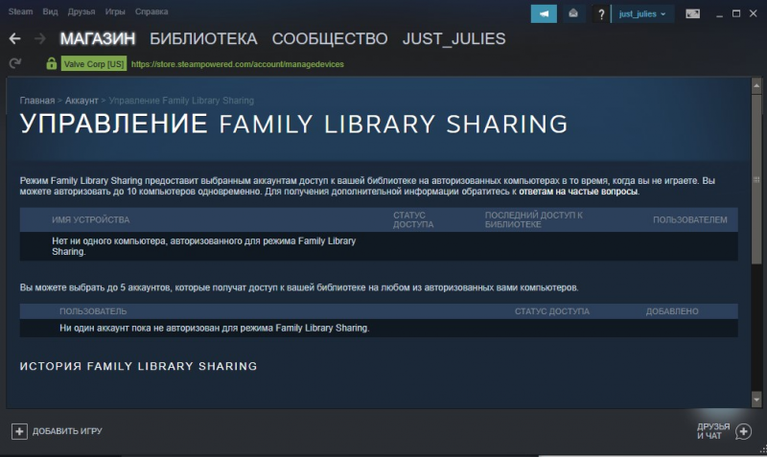This screenshot has height=457, width=767.
Task: Click the Valve Corp [US] certificate badge
Action: (x=94, y=64)
